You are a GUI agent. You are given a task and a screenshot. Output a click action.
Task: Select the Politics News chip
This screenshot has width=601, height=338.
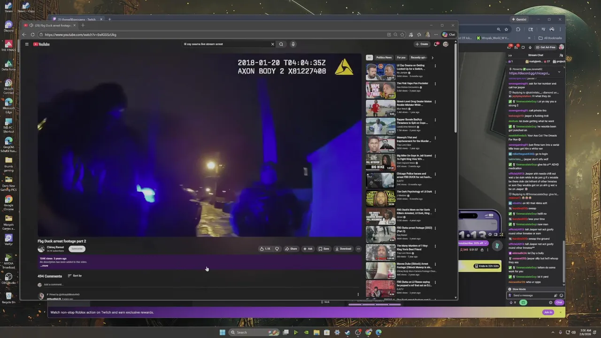click(x=384, y=58)
